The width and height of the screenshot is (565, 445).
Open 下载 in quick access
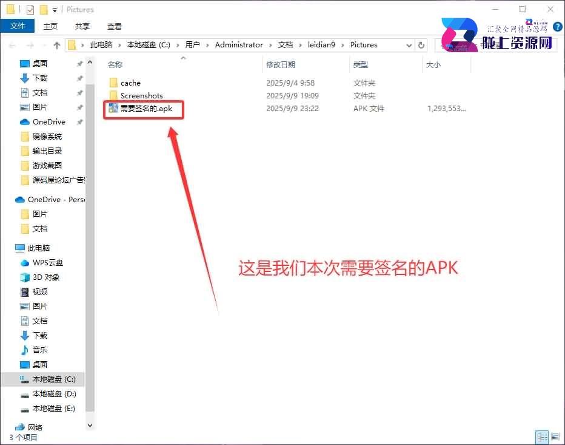(x=39, y=78)
